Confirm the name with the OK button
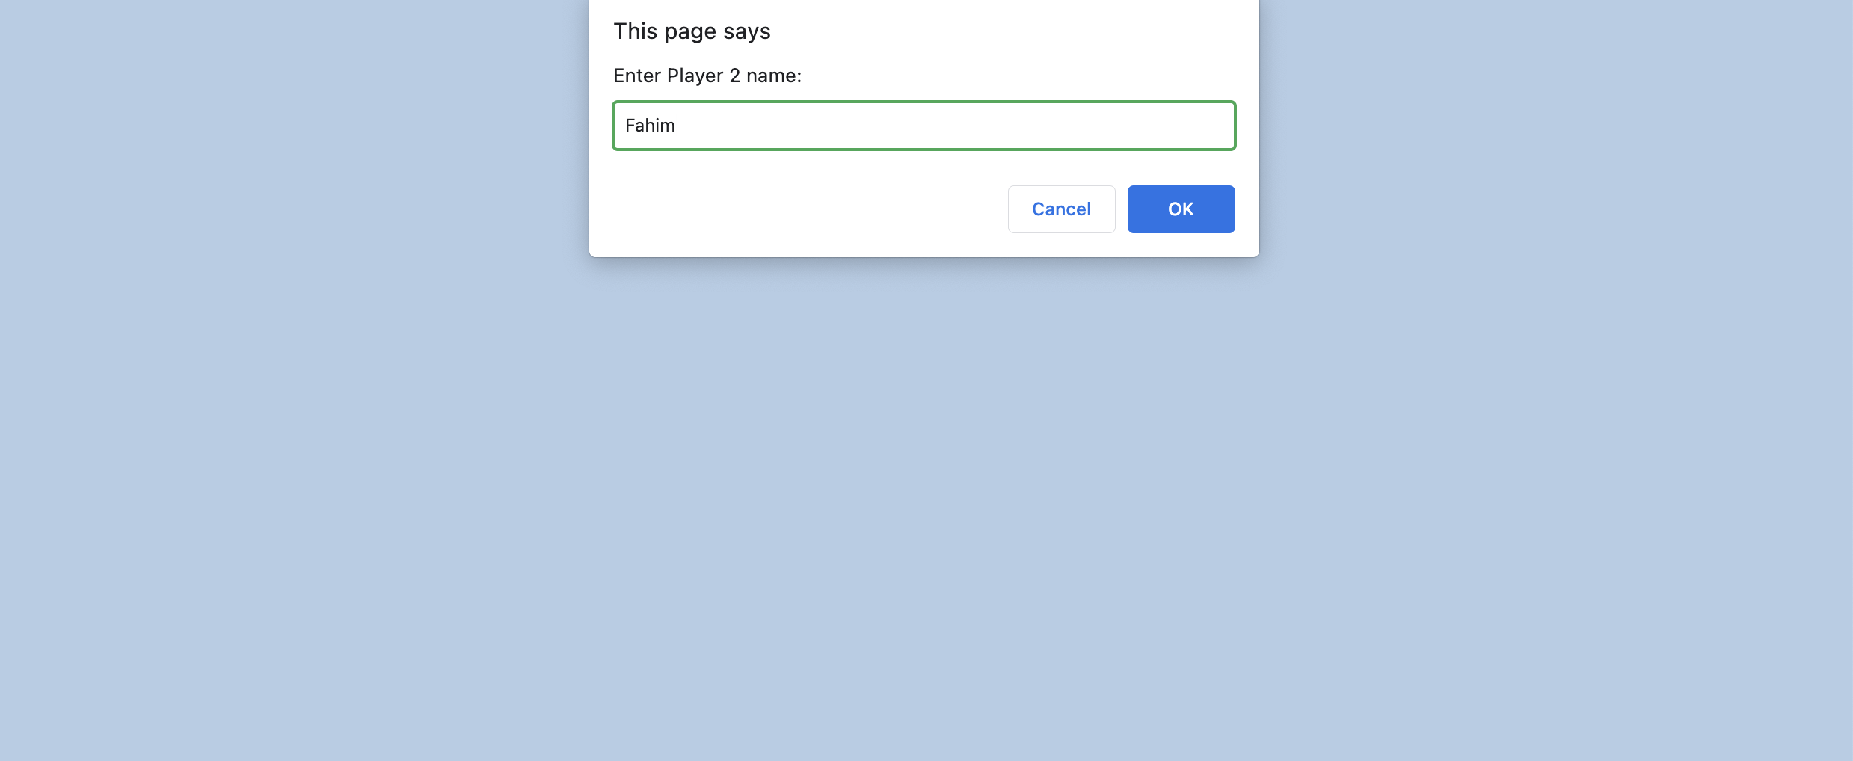The width and height of the screenshot is (1853, 761). tap(1181, 209)
